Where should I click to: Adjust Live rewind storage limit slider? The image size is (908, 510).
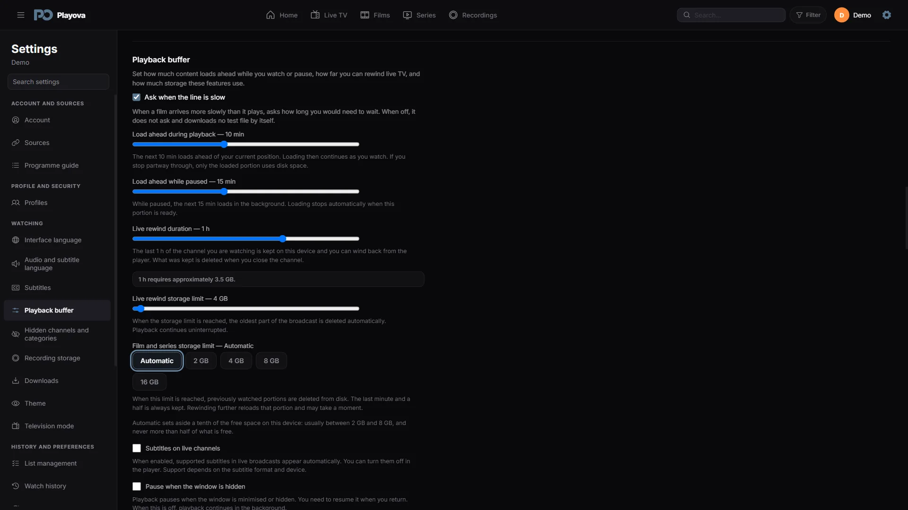246,309
